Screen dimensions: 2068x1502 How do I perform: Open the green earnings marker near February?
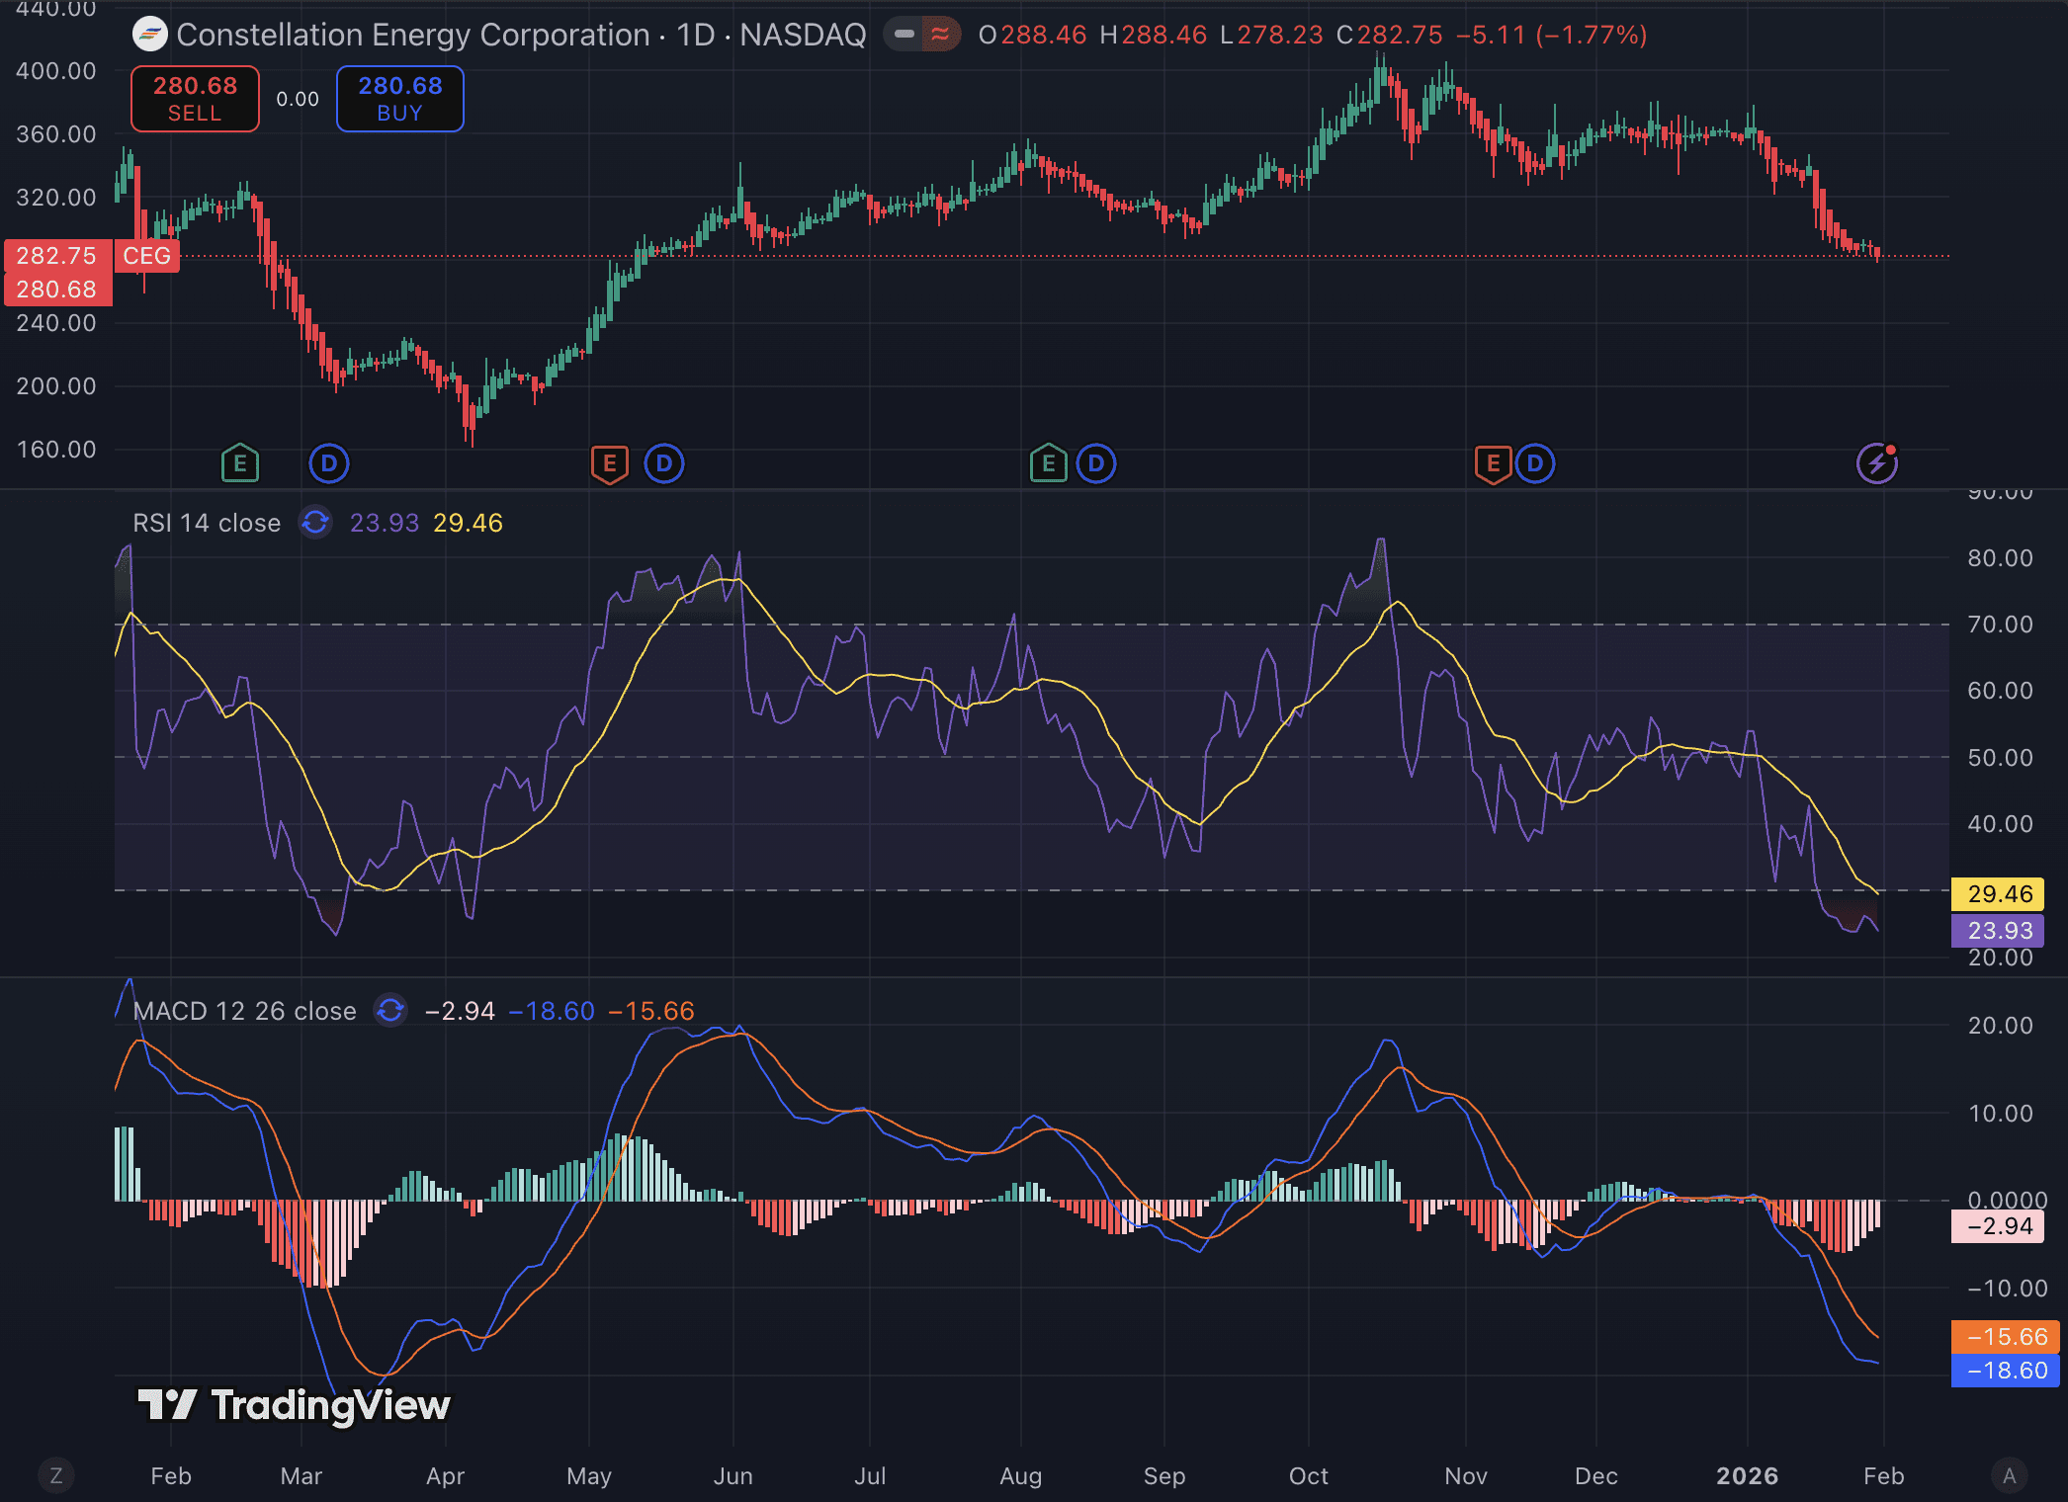tap(239, 462)
